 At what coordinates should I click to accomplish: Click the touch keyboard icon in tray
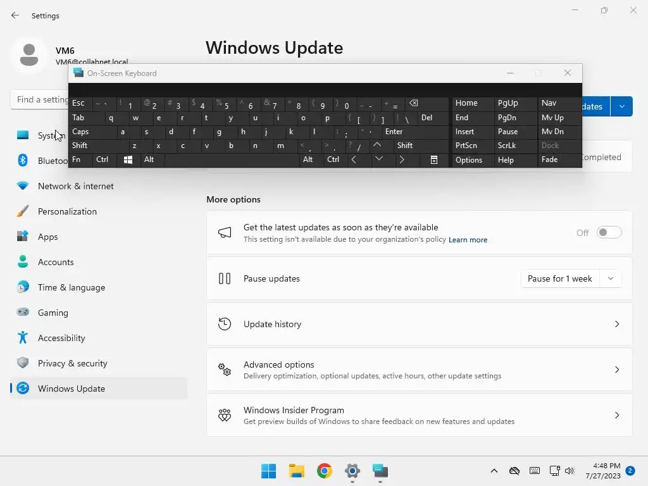pos(534,471)
